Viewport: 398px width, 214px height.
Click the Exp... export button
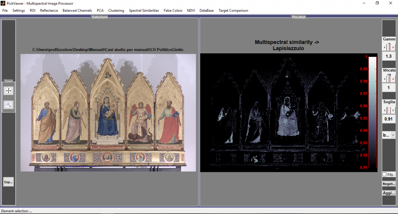click(9, 182)
